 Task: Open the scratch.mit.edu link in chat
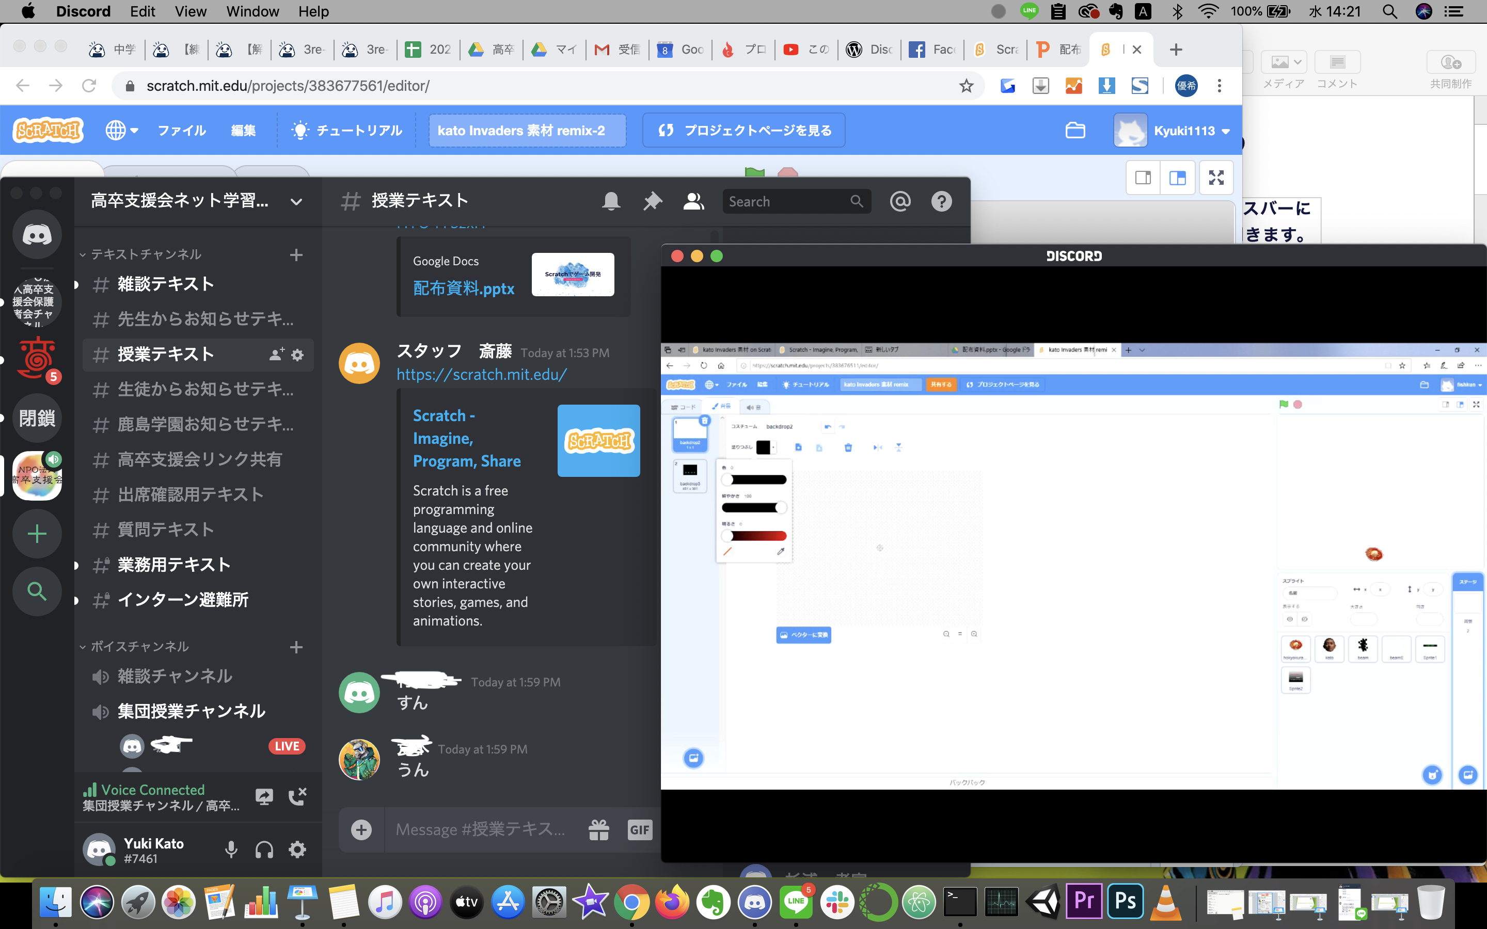pyautogui.click(x=481, y=374)
